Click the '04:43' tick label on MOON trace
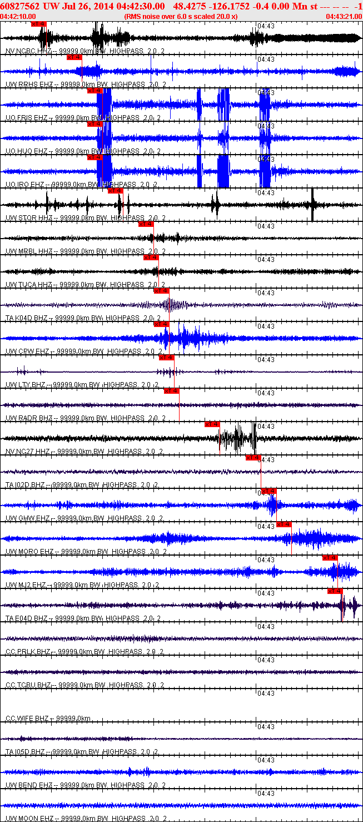Image resolution: width=363 pixels, height=822 pixels. [266, 794]
